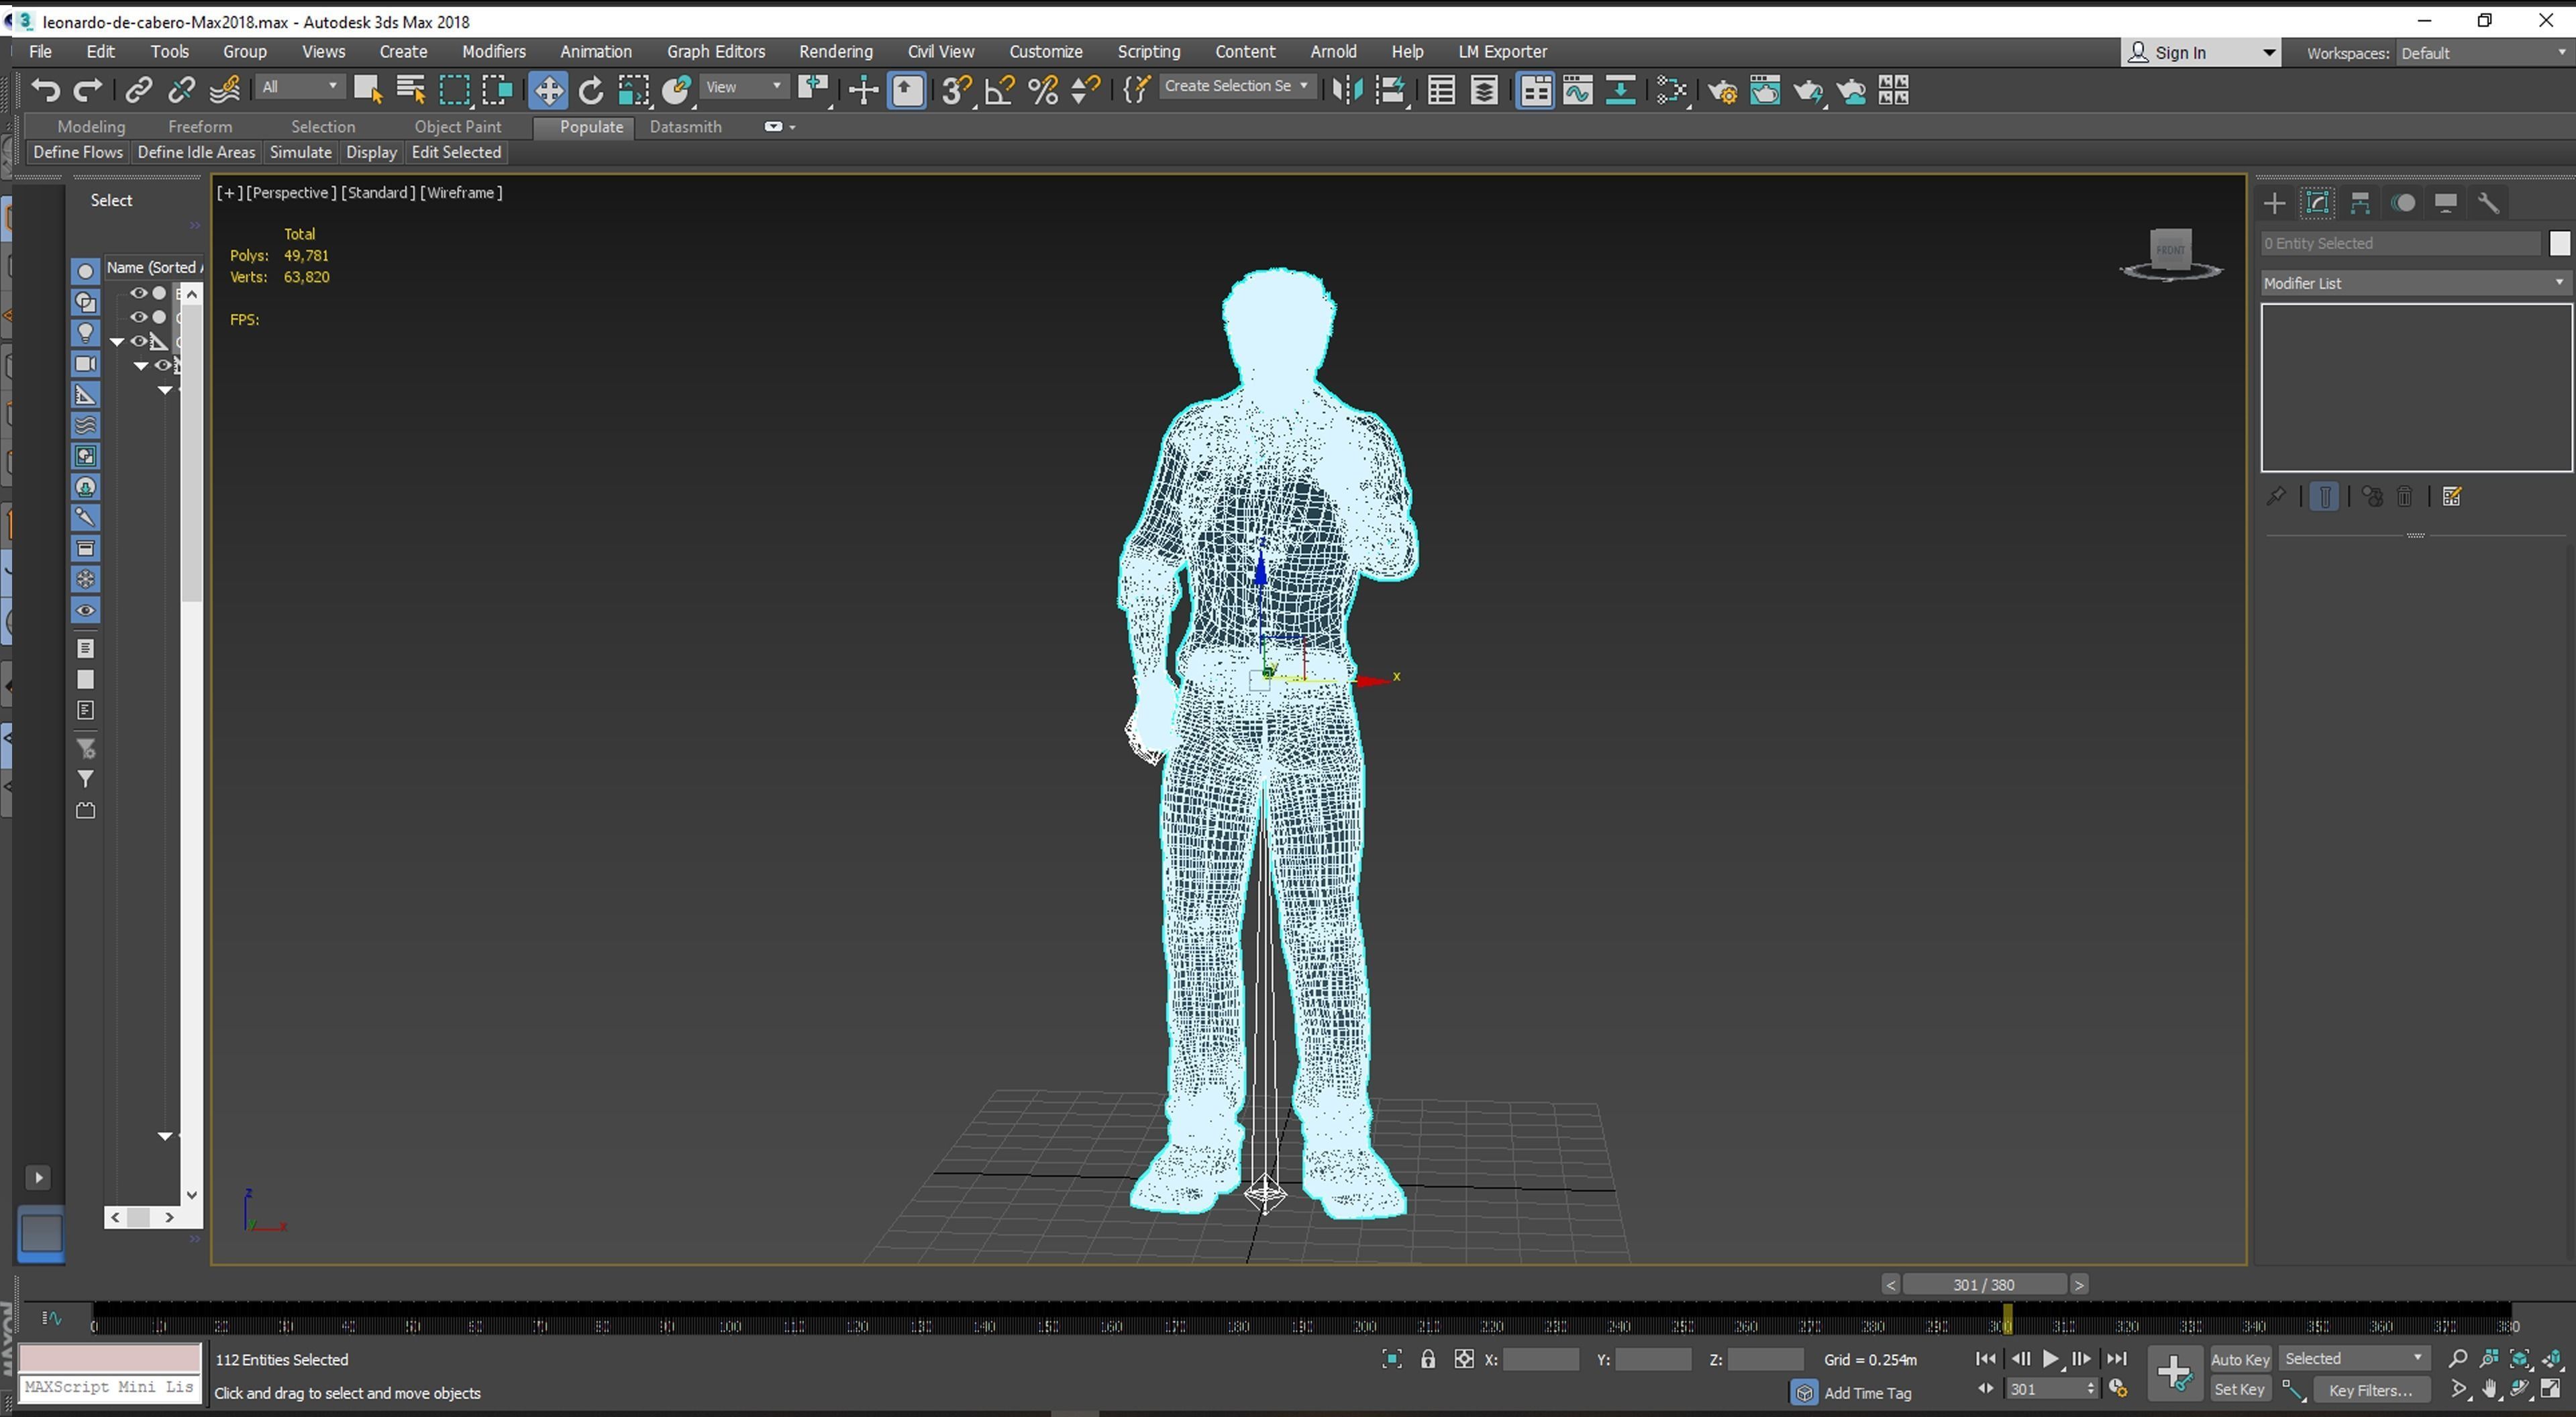Click the Edit Selected button
This screenshot has width=2576, height=1417.
pos(456,153)
